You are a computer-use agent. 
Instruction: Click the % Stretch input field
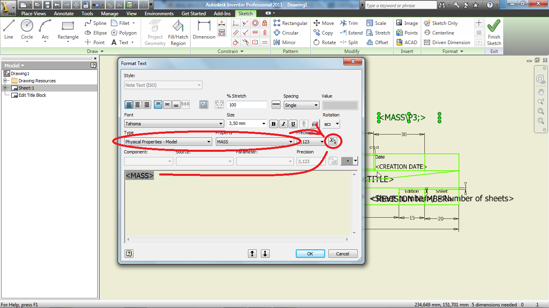click(247, 105)
